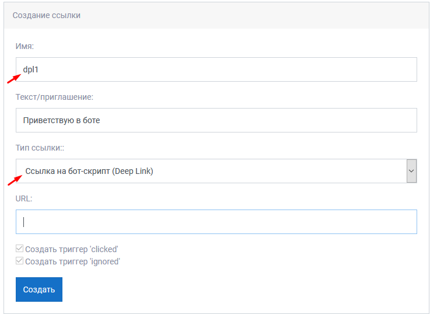Click the blue 'Создать' button

click(x=39, y=289)
